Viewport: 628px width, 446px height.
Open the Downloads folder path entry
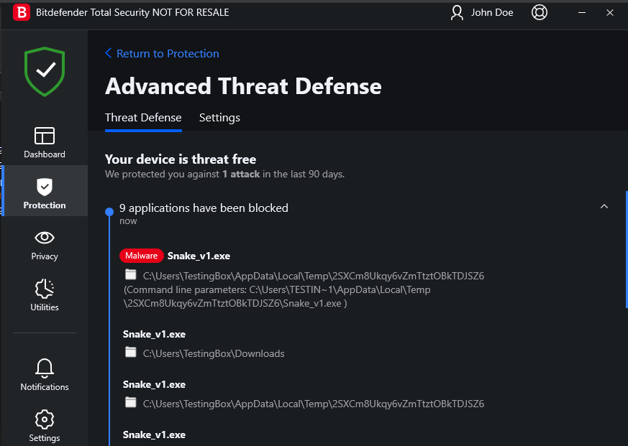point(214,353)
